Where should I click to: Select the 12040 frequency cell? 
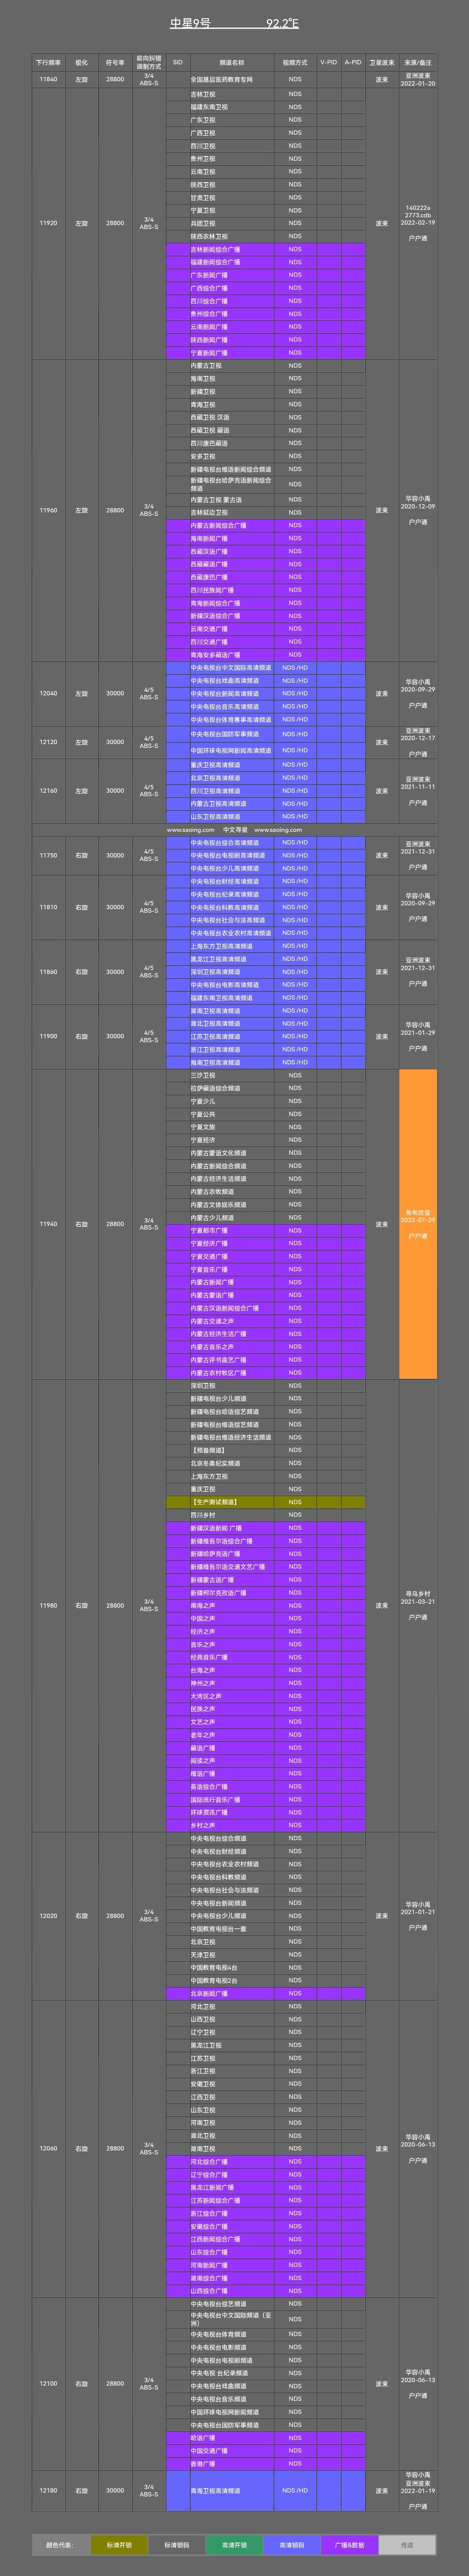[48, 693]
